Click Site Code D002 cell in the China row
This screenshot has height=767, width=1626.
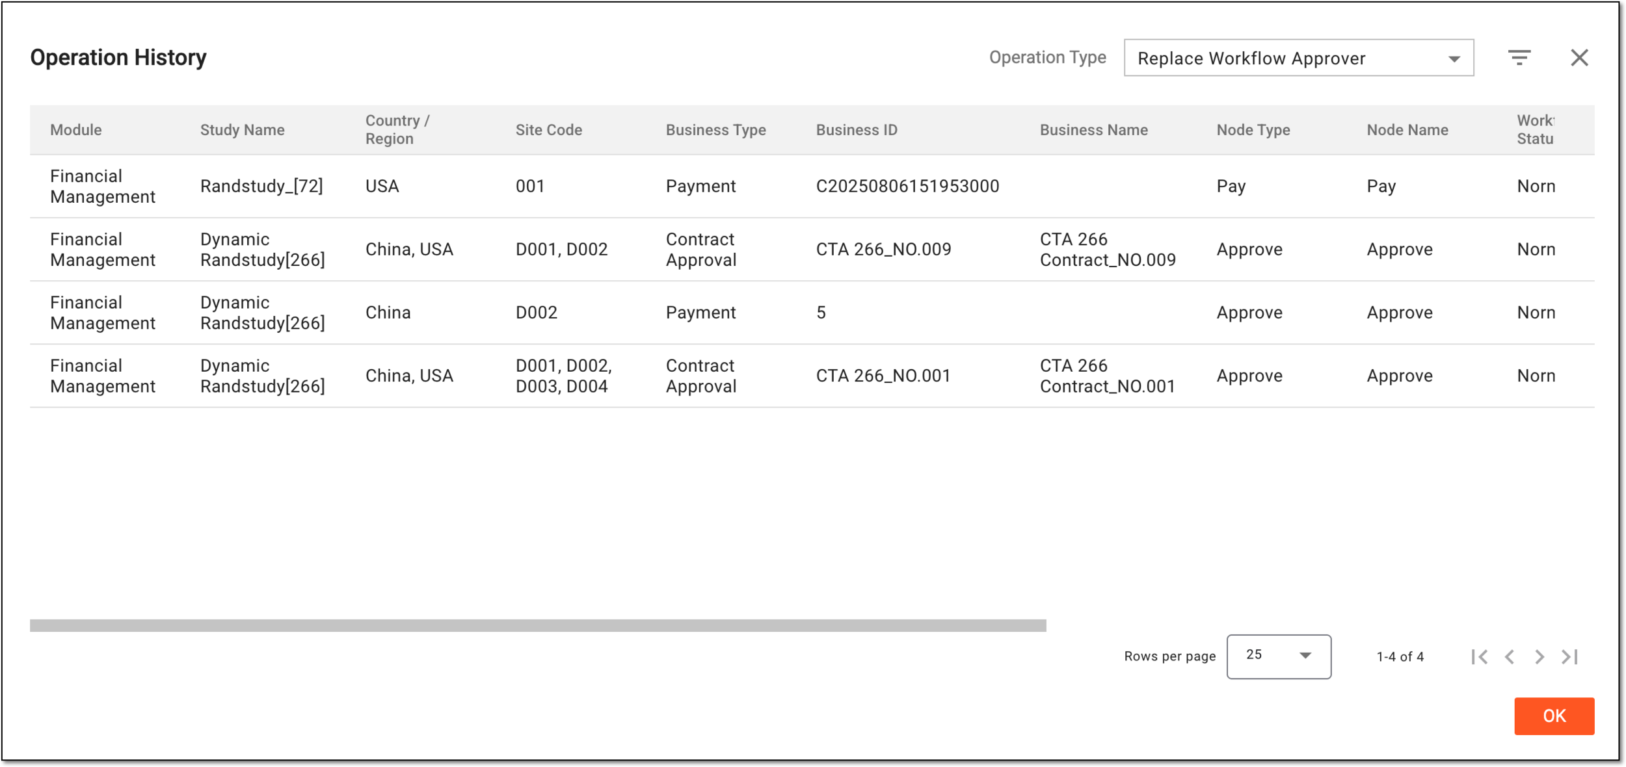tap(537, 313)
